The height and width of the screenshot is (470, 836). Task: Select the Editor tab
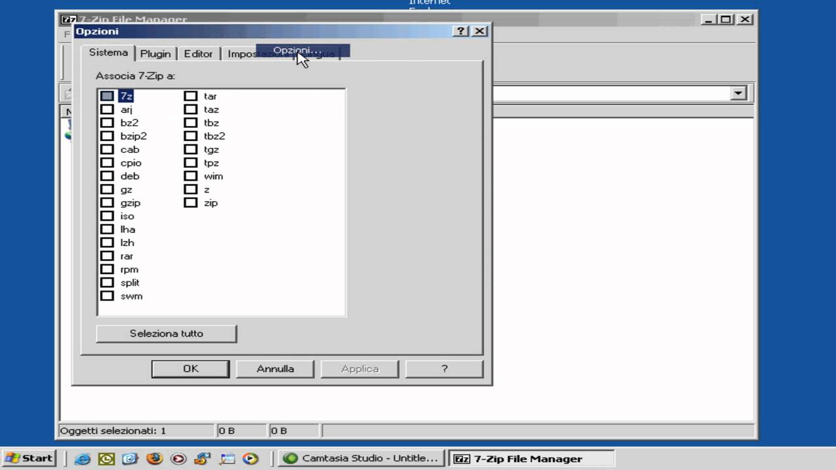[x=198, y=54]
